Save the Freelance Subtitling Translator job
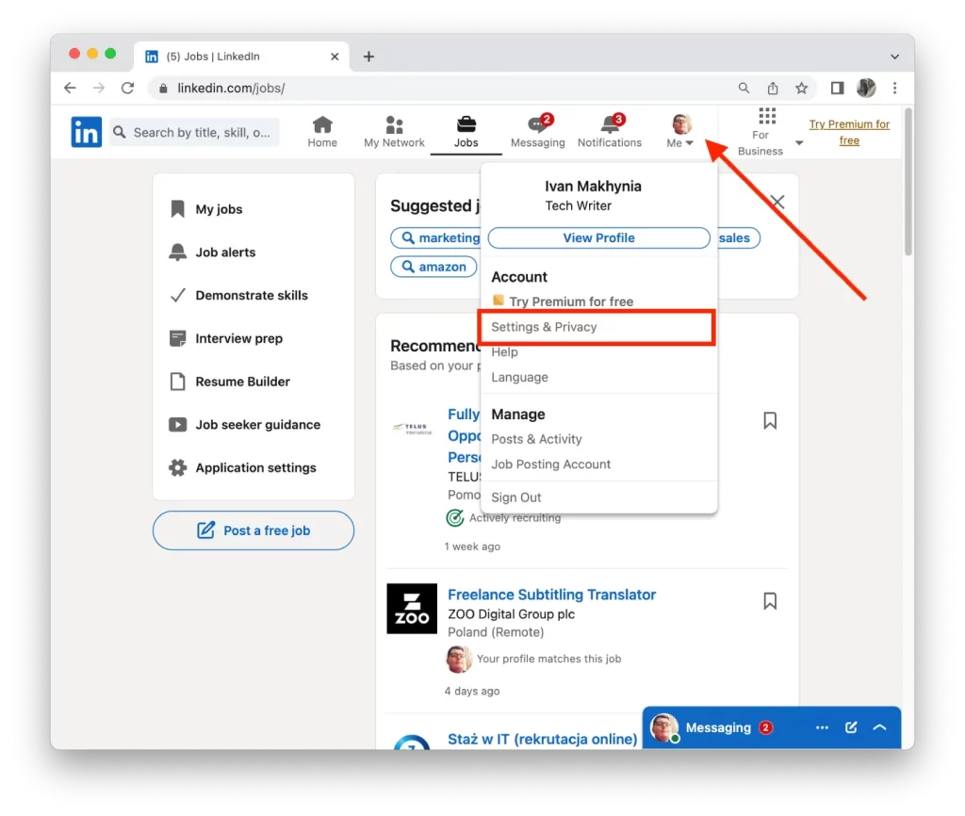965x816 pixels. (x=770, y=601)
